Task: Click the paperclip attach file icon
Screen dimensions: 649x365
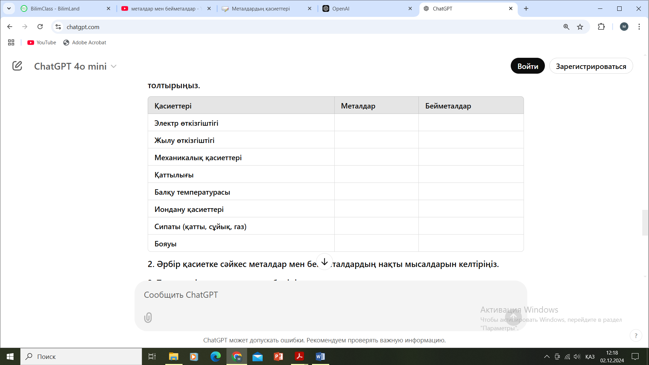Action: pyautogui.click(x=148, y=317)
